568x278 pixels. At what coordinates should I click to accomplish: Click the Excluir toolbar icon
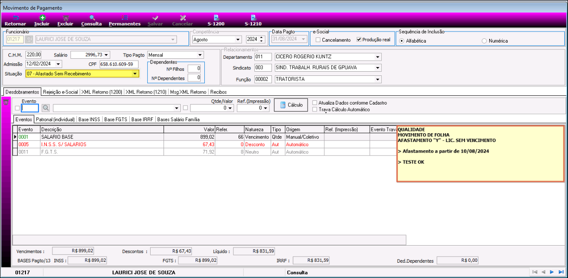(x=65, y=18)
